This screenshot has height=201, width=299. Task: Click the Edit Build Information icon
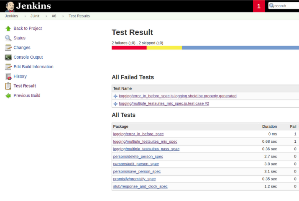coord(8,67)
